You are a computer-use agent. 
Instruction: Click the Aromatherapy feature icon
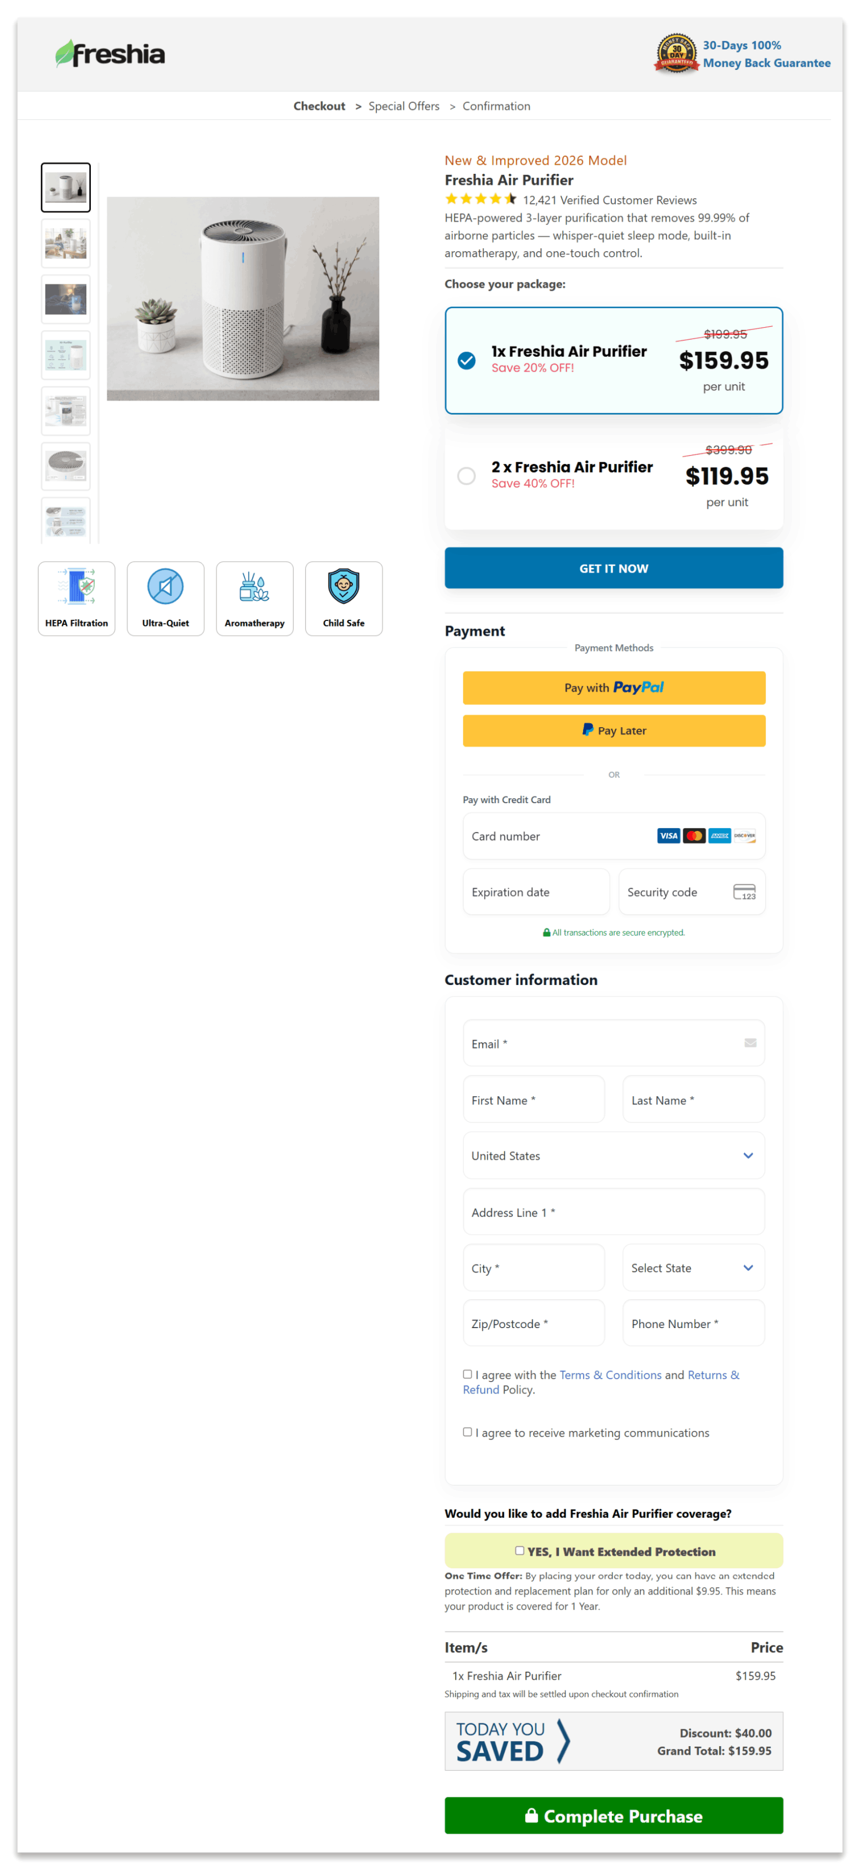(255, 587)
